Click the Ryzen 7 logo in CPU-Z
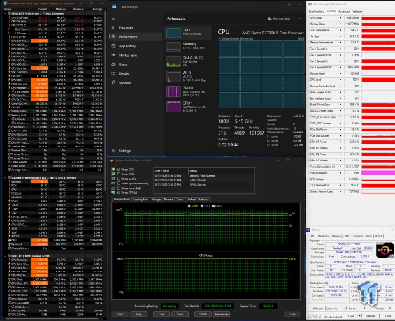Screen dimensions: 395x321 (x=384, y=250)
